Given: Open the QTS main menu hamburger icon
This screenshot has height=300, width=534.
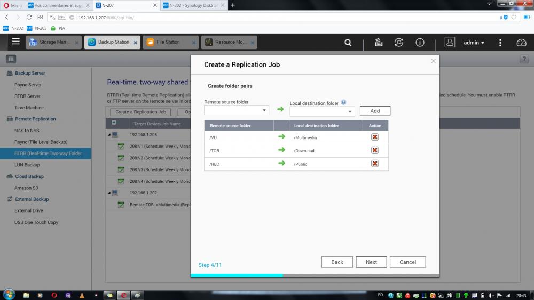Looking at the screenshot, I should click(x=16, y=42).
